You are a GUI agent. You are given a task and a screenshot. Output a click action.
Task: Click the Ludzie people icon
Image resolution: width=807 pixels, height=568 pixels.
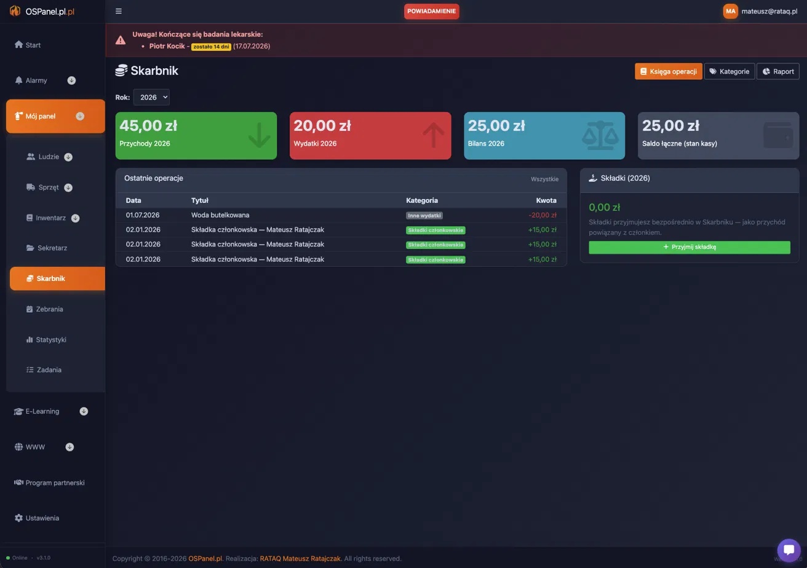click(31, 157)
